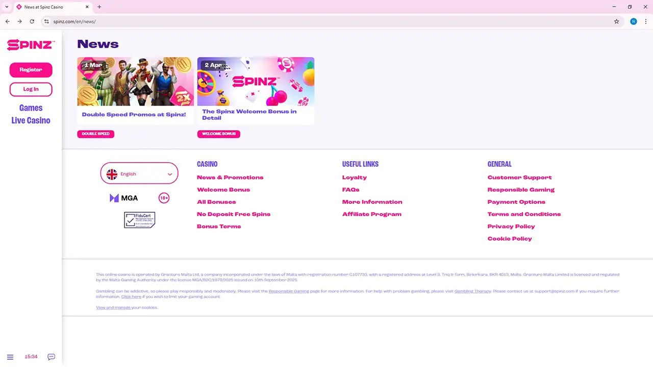The width and height of the screenshot is (653, 367).
Task: Click the 18+ age restriction badge
Action: click(164, 198)
